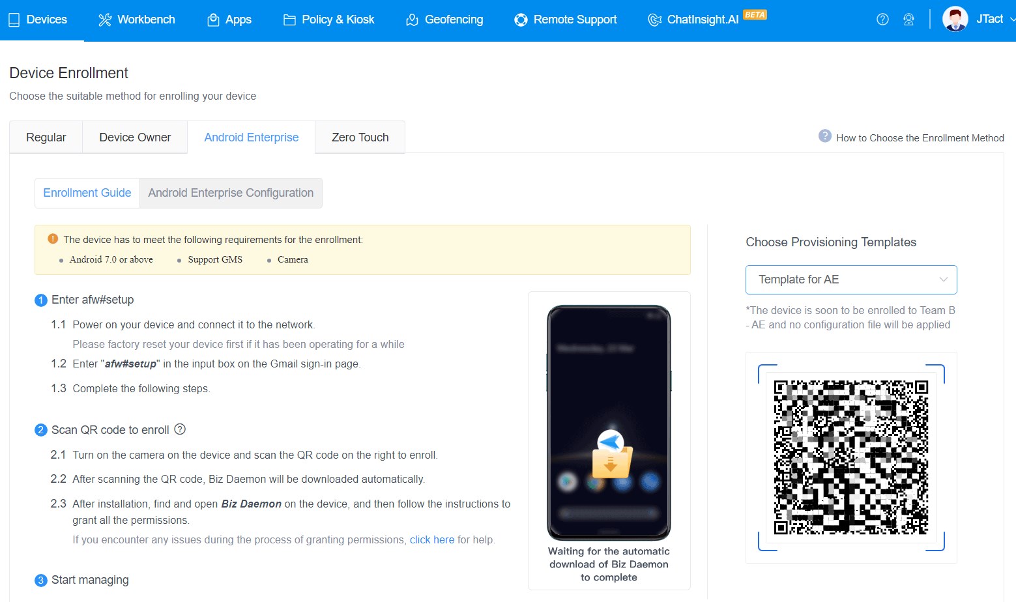
Task: Click the JTact user avatar
Action: tap(955, 19)
